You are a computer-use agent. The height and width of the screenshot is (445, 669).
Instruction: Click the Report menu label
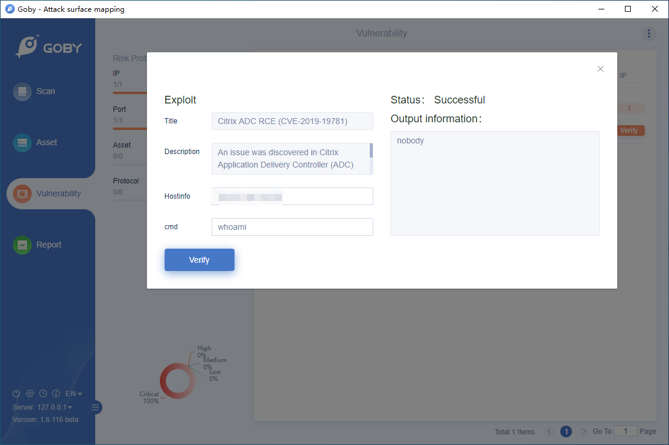[49, 245]
